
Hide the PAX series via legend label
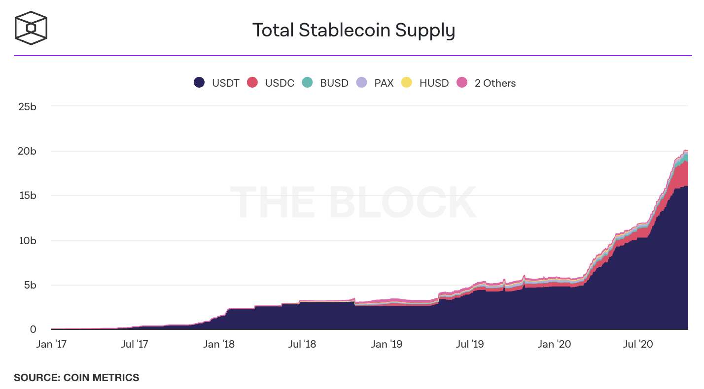(x=384, y=83)
